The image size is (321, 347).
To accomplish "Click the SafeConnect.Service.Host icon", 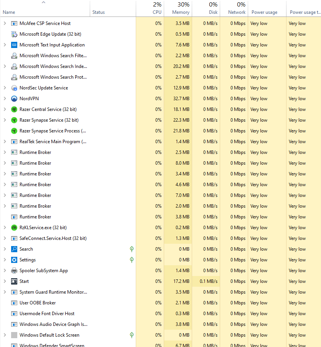I will pos(14,238).
